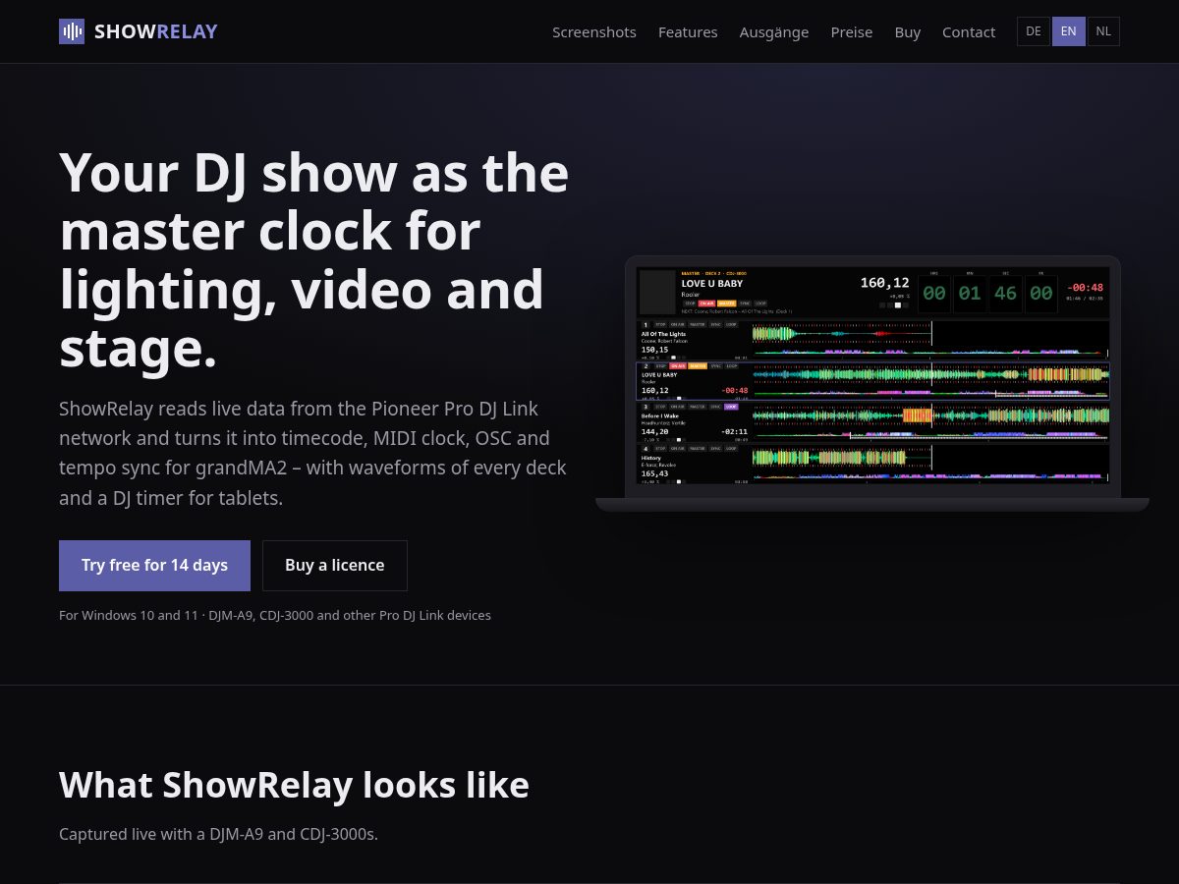Go to the Features section

[688, 31]
